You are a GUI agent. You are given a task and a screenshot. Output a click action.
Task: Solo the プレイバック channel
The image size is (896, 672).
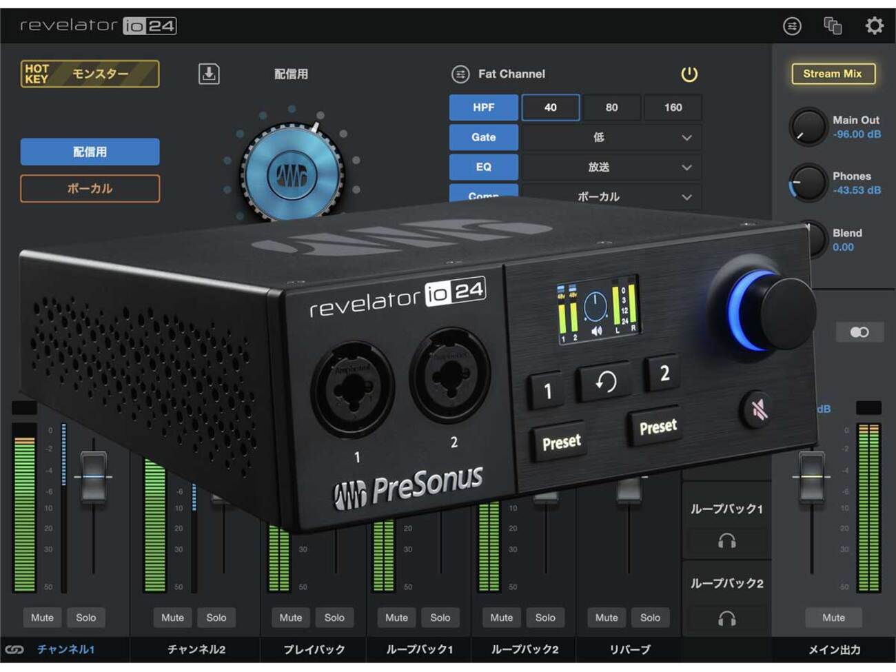pos(334,618)
